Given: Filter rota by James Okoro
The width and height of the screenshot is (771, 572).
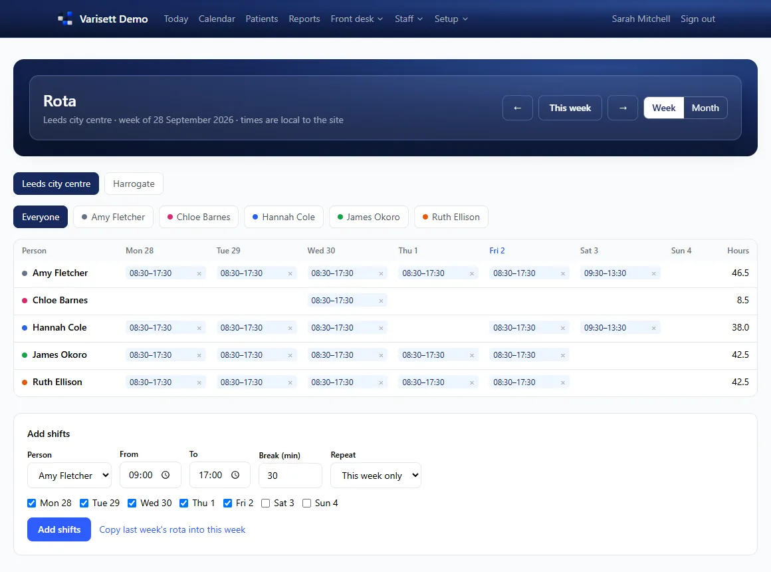Looking at the screenshot, I should pyautogui.click(x=369, y=217).
